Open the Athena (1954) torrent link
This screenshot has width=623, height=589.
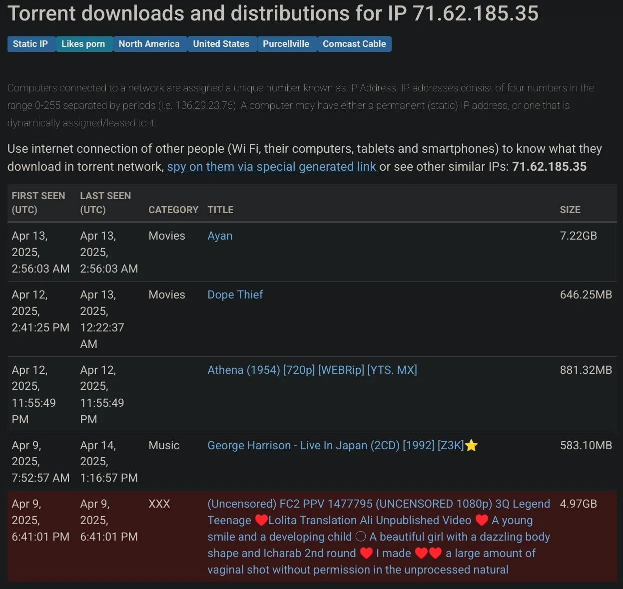tap(312, 370)
